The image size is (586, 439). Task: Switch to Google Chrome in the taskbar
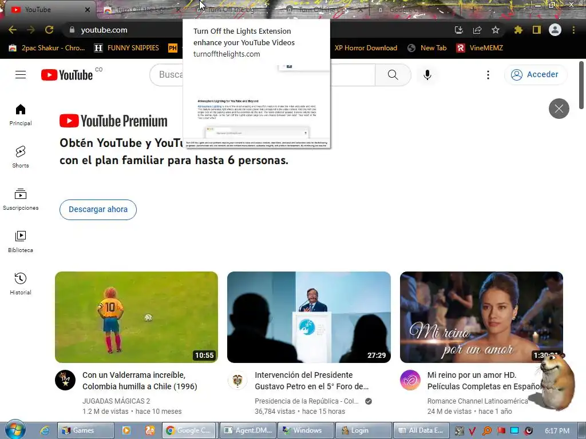coord(189,430)
